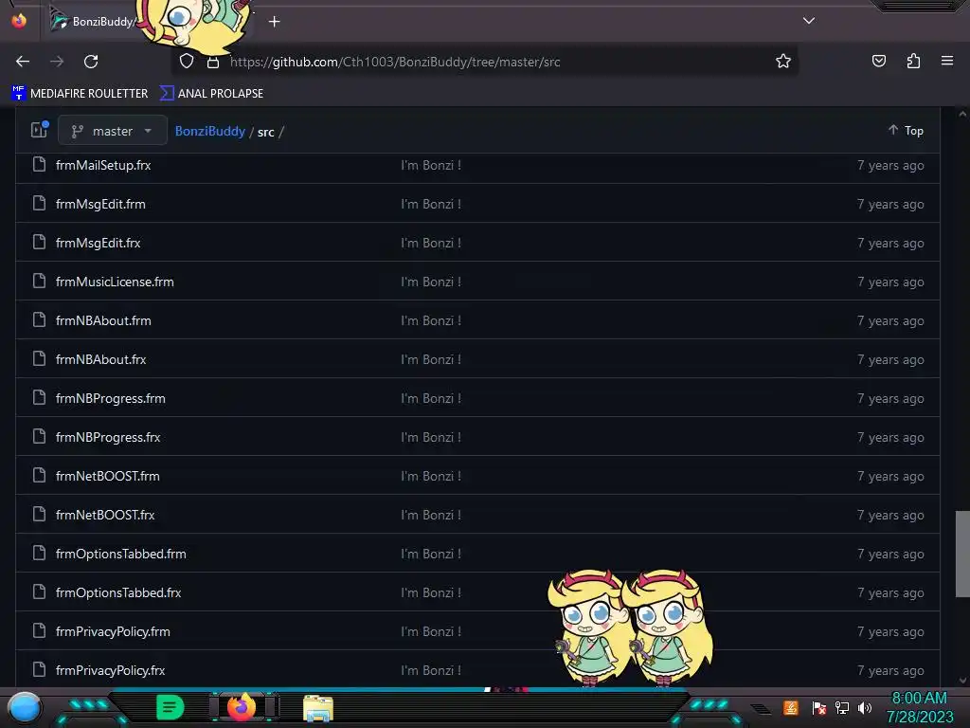This screenshot has height=728, width=970.
Task: Open File Explorer from the taskbar
Action: (318, 709)
